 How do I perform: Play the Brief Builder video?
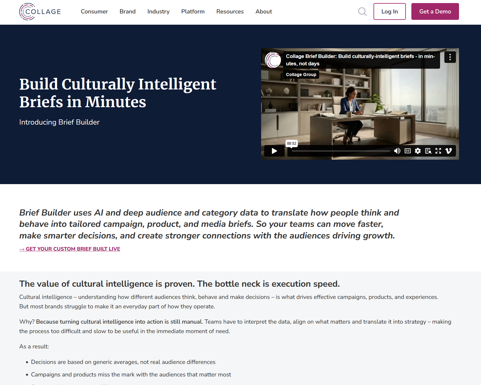274,151
